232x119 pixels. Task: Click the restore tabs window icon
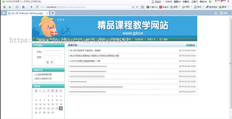216,13
